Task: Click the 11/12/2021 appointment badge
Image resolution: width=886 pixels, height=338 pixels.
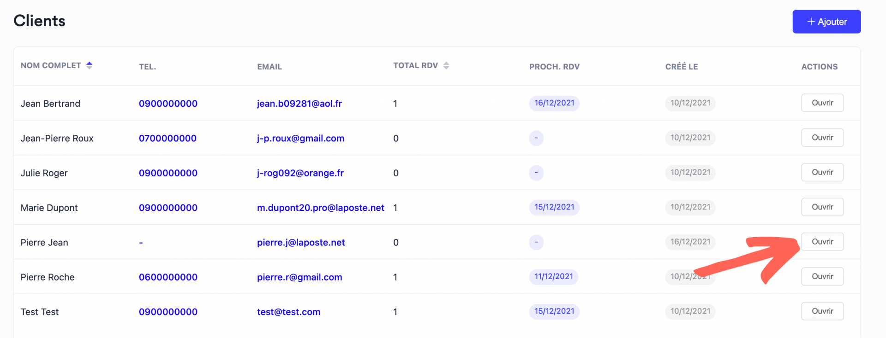Action: tap(553, 277)
